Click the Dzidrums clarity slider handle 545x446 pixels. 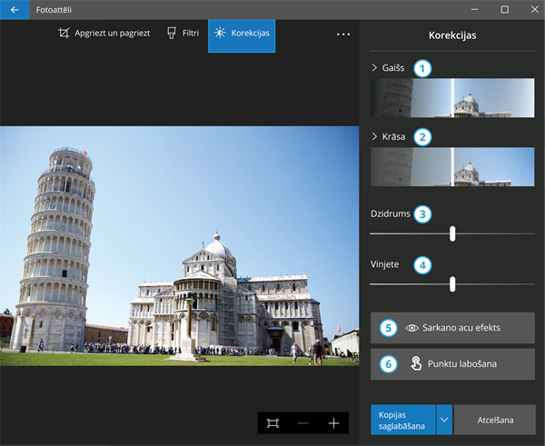click(x=452, y=233)
